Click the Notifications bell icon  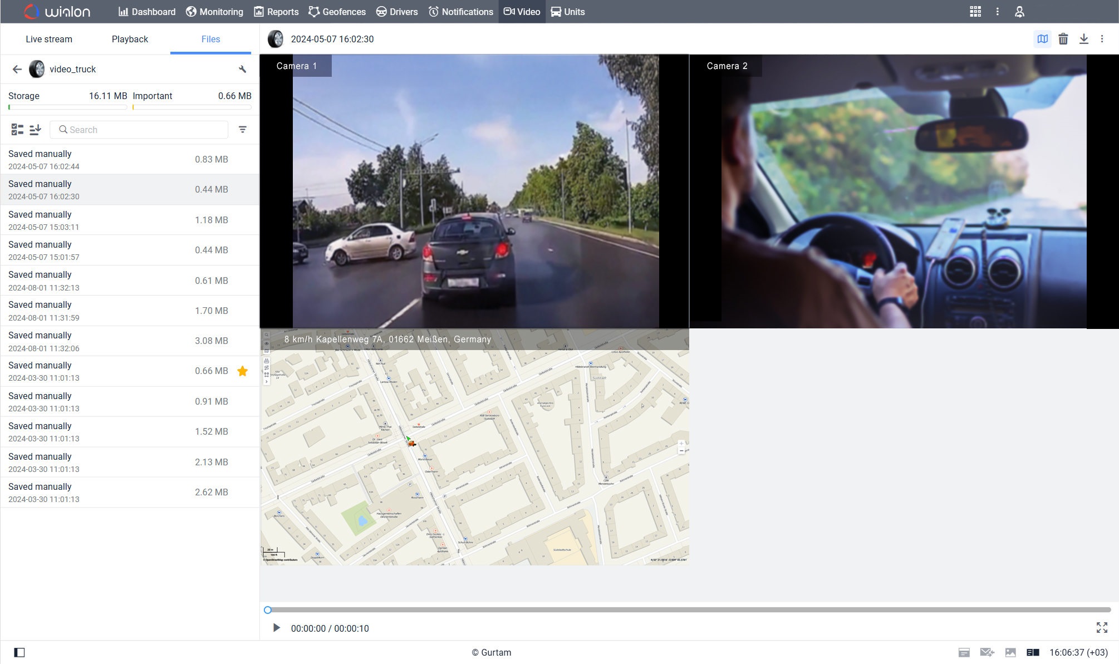pos(433,12)
